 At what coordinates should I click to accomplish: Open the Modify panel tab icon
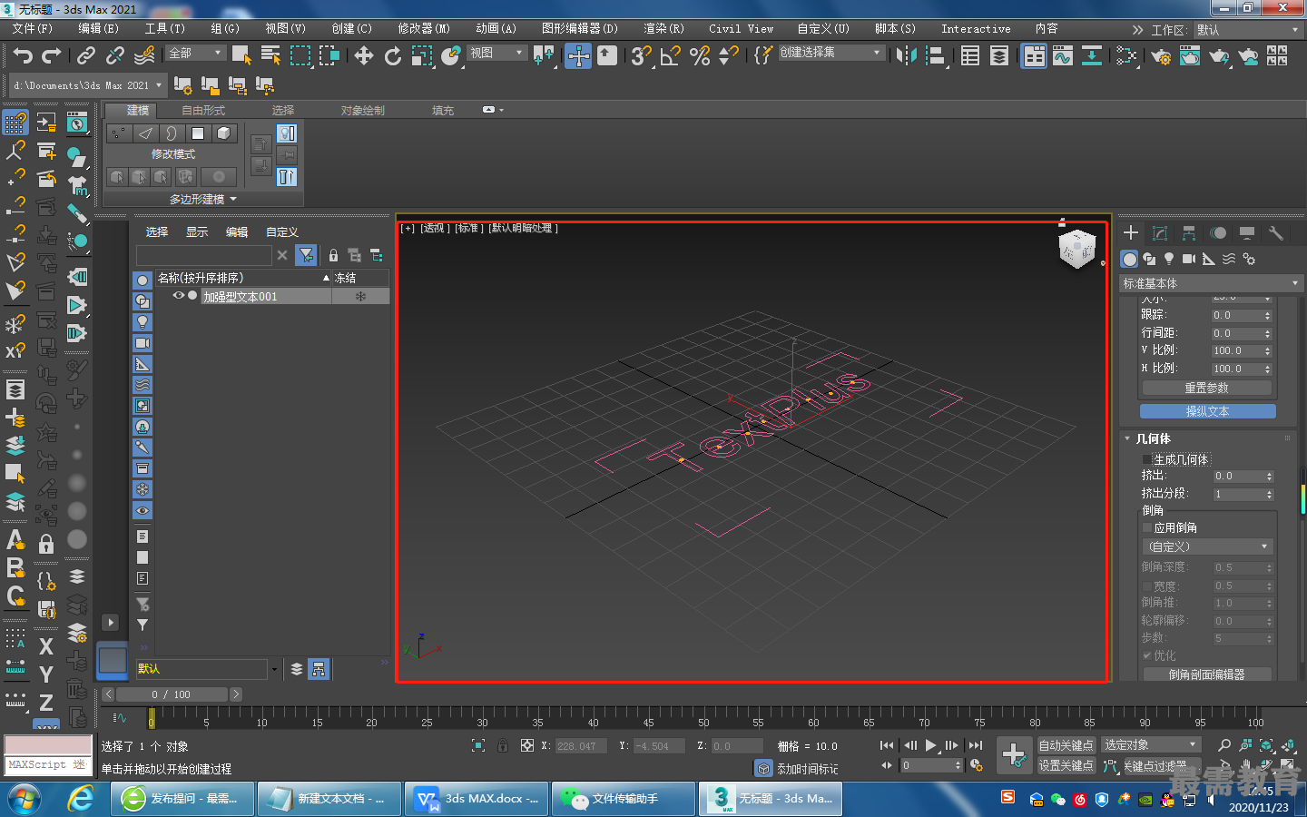pos(1159,233)
